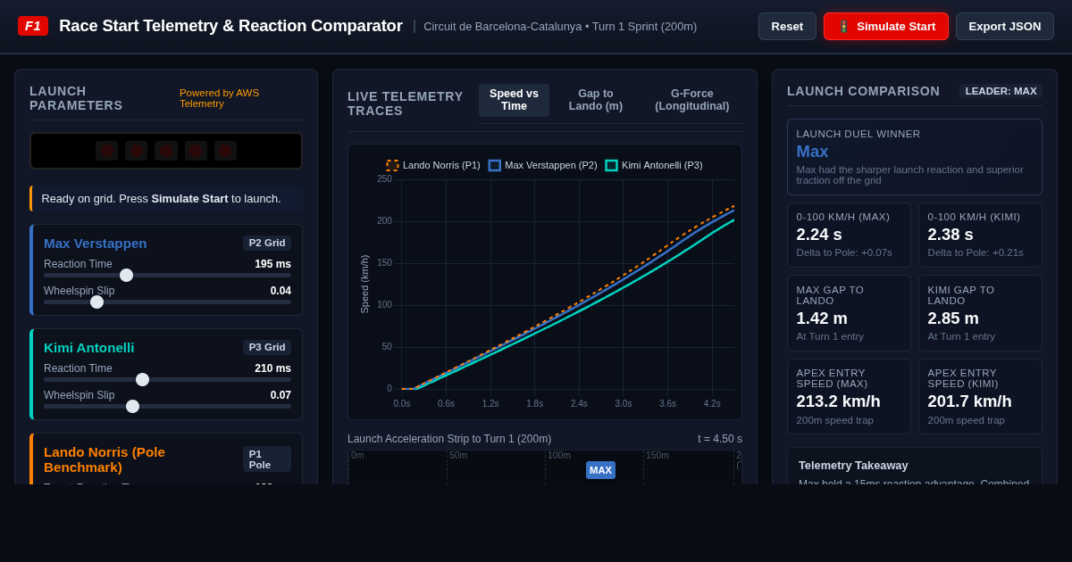Click the 213.2 km/h apex speed
1072x562 pixels.
click(838, 401)
